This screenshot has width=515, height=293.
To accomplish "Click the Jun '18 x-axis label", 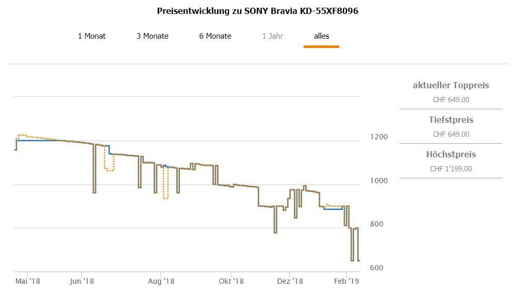I will 81,281.
